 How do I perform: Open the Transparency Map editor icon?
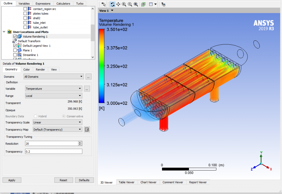click(x=87, y=130)
